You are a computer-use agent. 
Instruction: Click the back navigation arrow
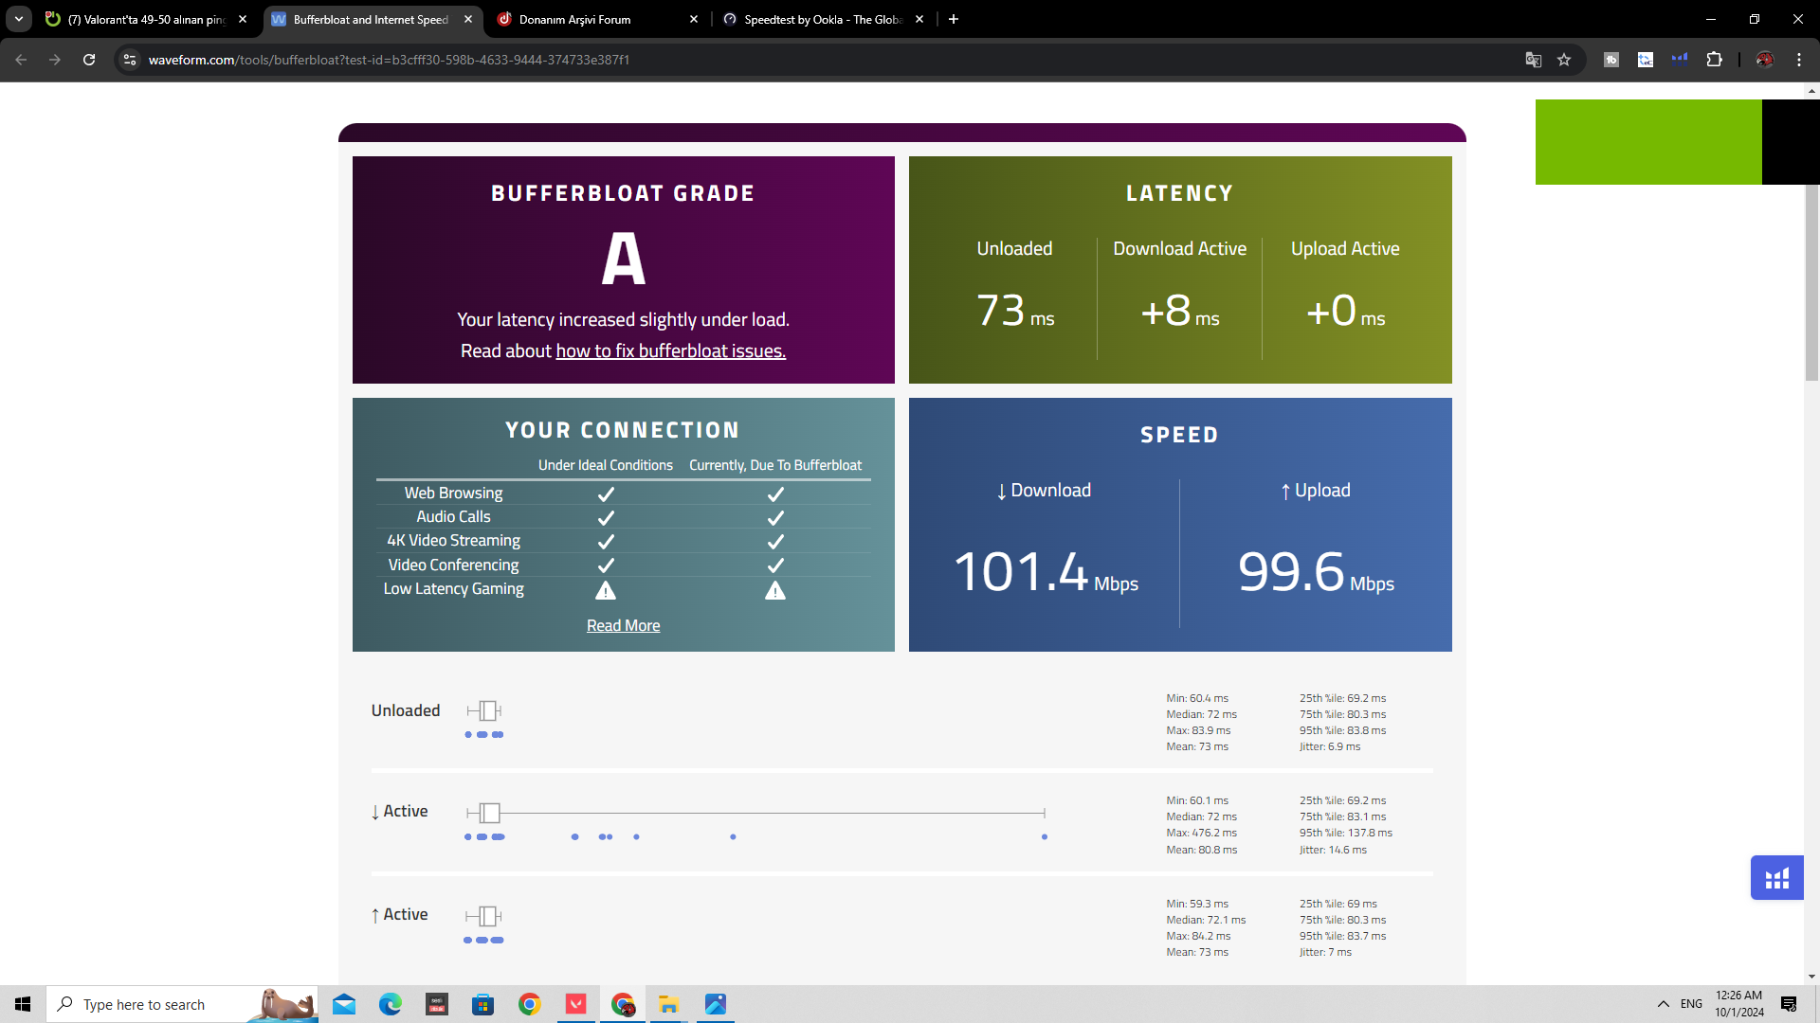pos(20,60)
